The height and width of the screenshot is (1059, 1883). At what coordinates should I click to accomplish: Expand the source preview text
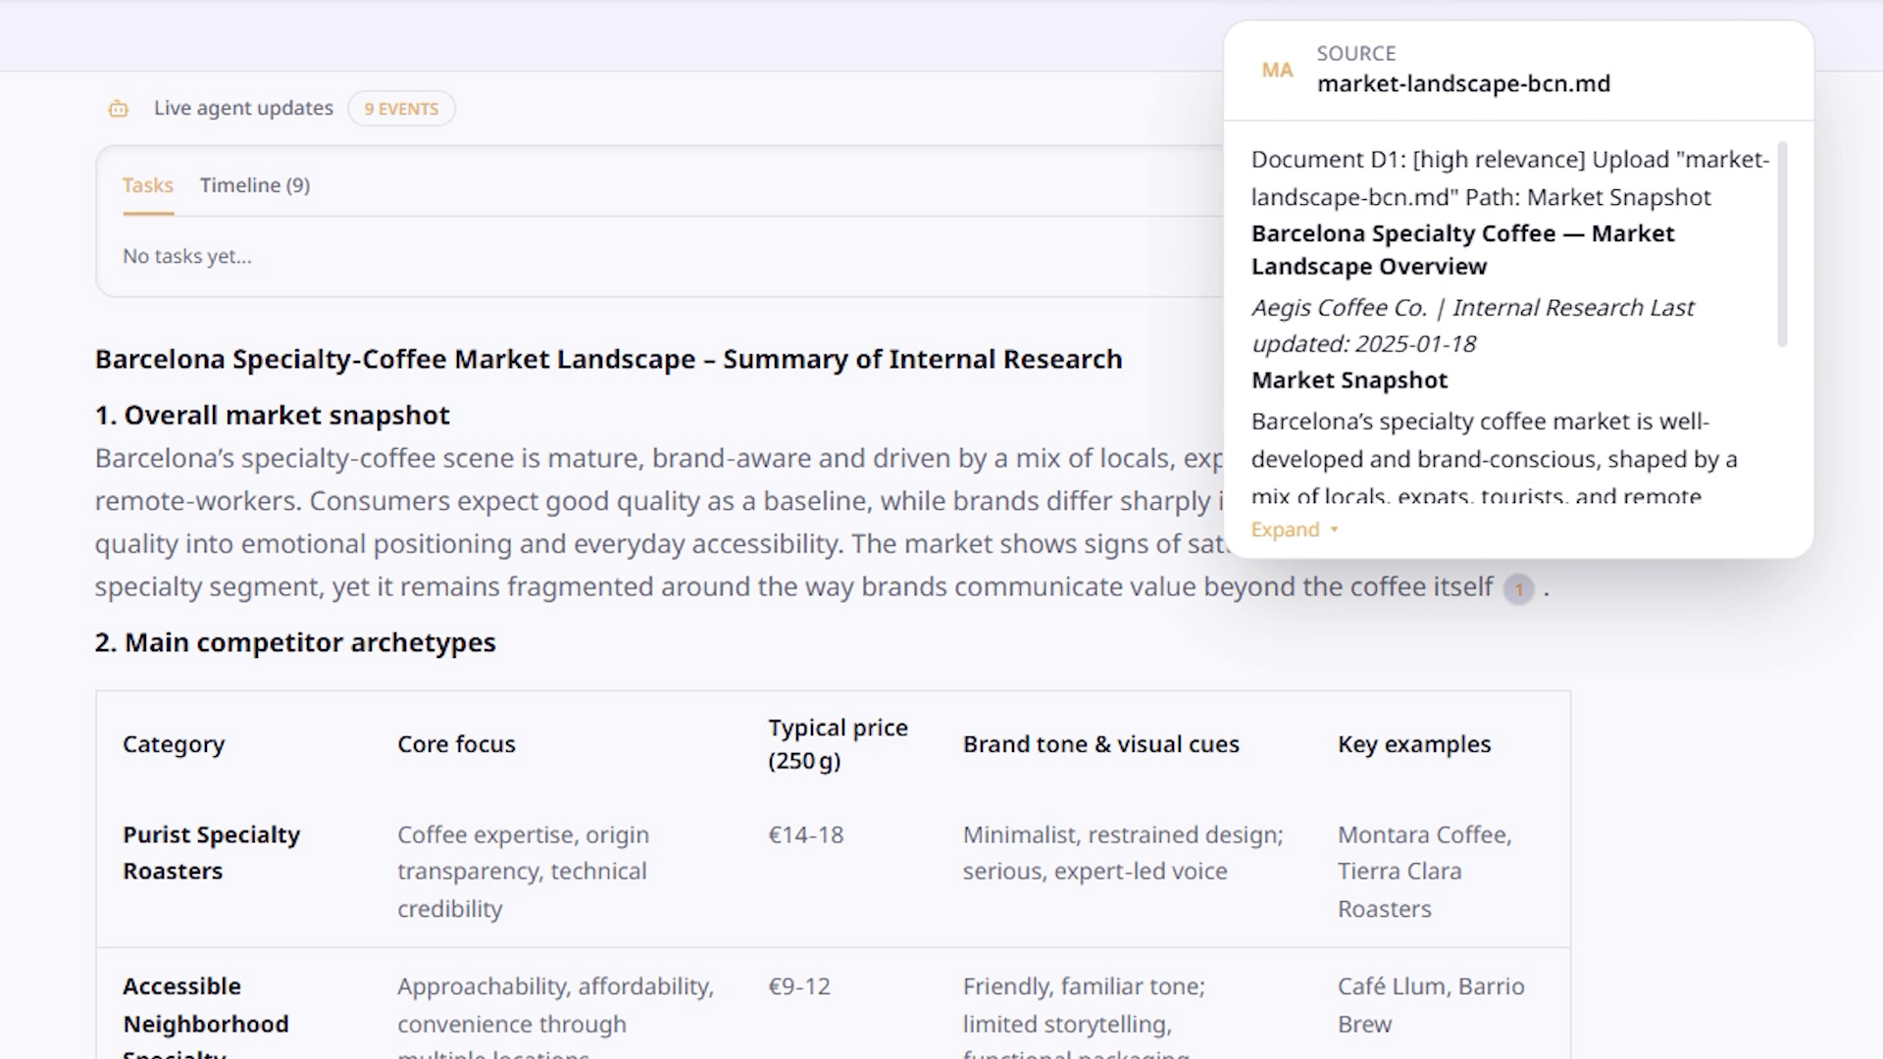1285,529
